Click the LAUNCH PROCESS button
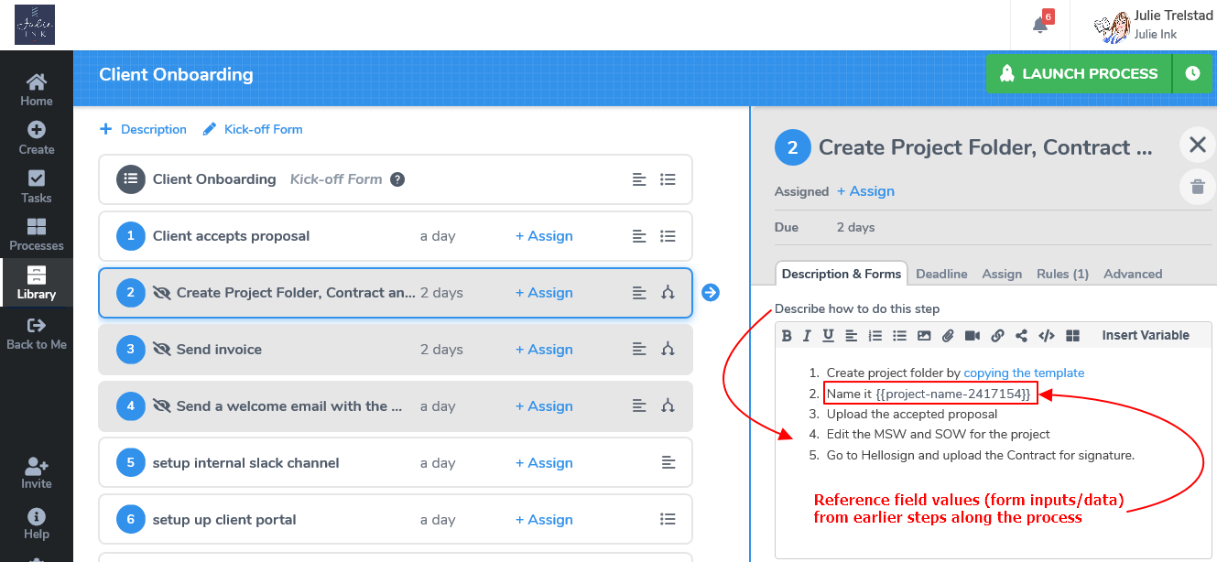1217x562 pixels. coord(1079,73)
